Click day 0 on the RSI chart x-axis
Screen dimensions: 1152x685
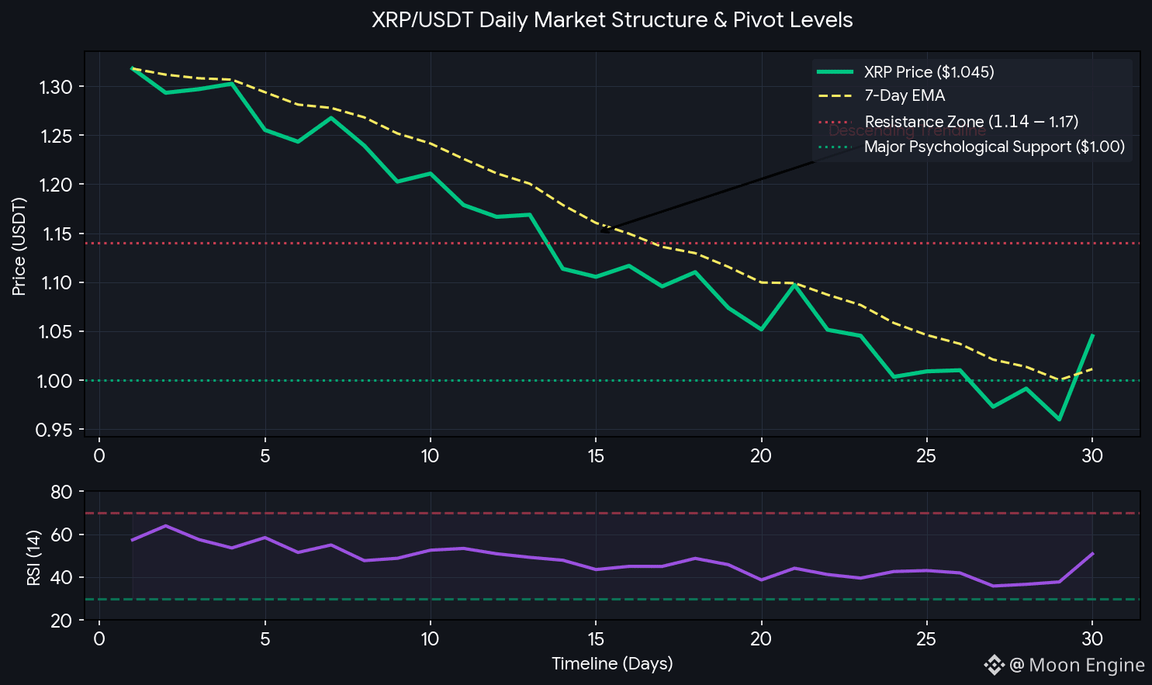[99, 639]
